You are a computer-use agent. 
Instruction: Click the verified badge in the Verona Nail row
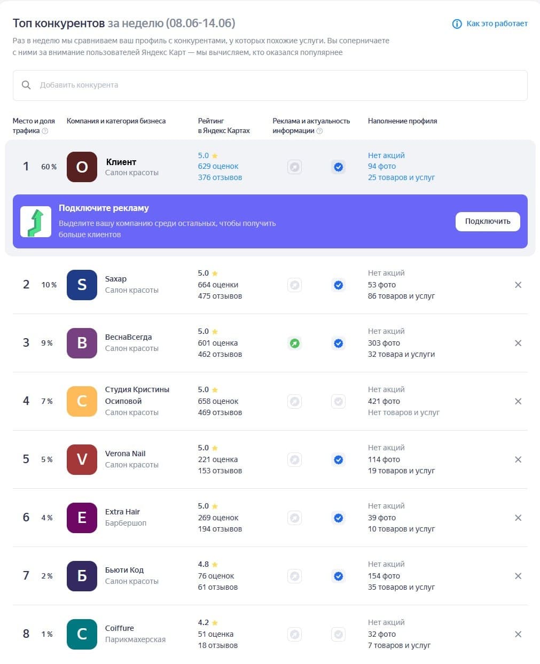point(338,460)
